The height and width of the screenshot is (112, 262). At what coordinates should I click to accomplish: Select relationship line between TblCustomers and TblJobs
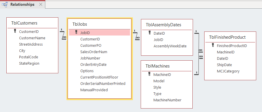63,35
